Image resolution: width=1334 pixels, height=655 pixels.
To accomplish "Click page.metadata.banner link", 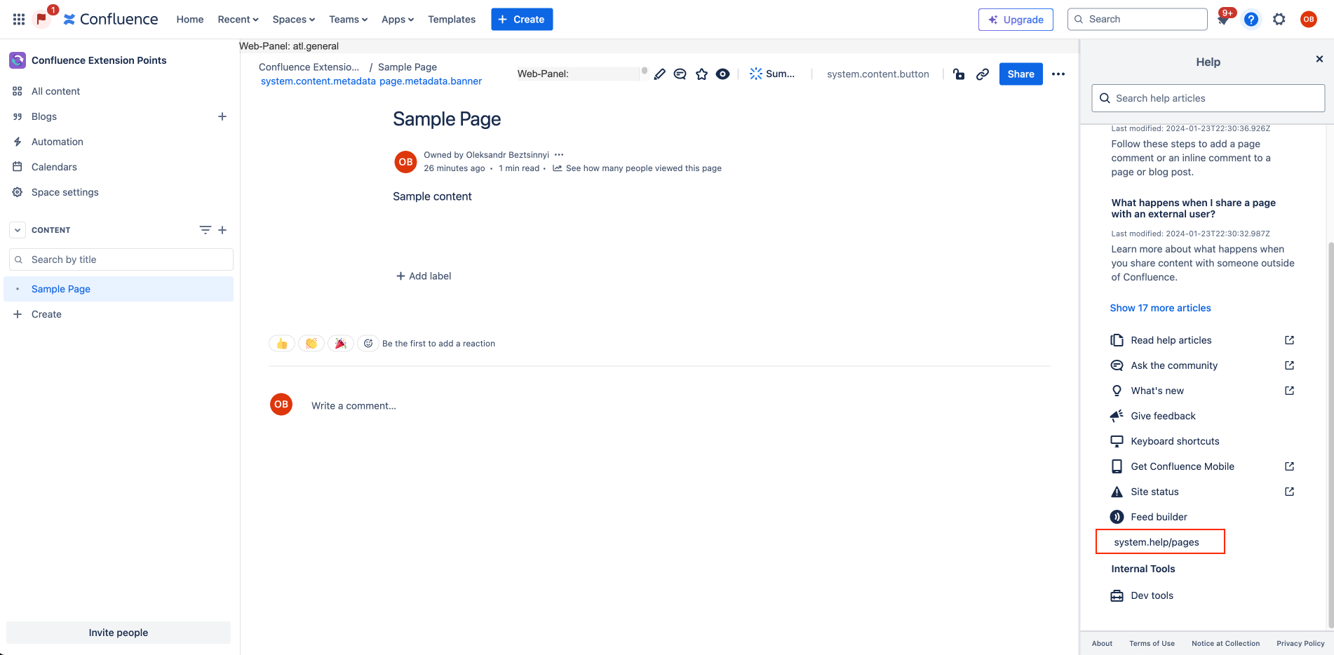I will 431,81.
